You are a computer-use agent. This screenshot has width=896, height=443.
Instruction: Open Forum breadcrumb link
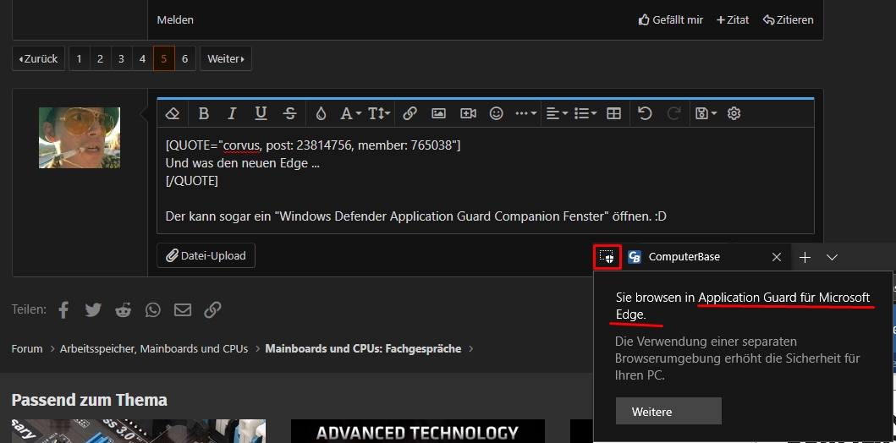[27, 348]
